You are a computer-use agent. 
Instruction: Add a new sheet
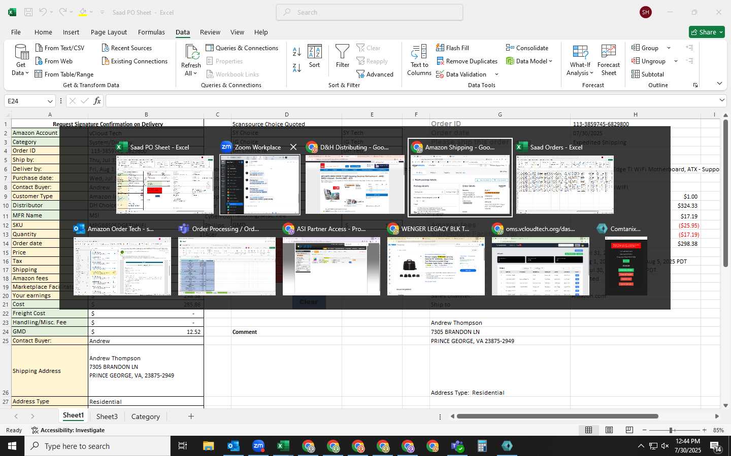191,416
